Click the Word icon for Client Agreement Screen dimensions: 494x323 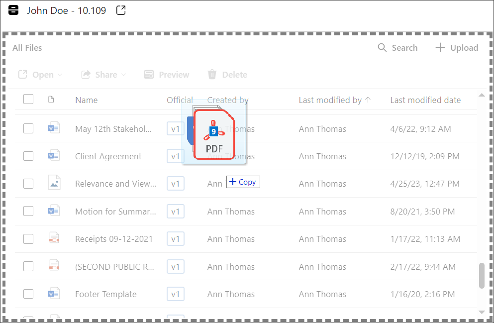(54, 156)
